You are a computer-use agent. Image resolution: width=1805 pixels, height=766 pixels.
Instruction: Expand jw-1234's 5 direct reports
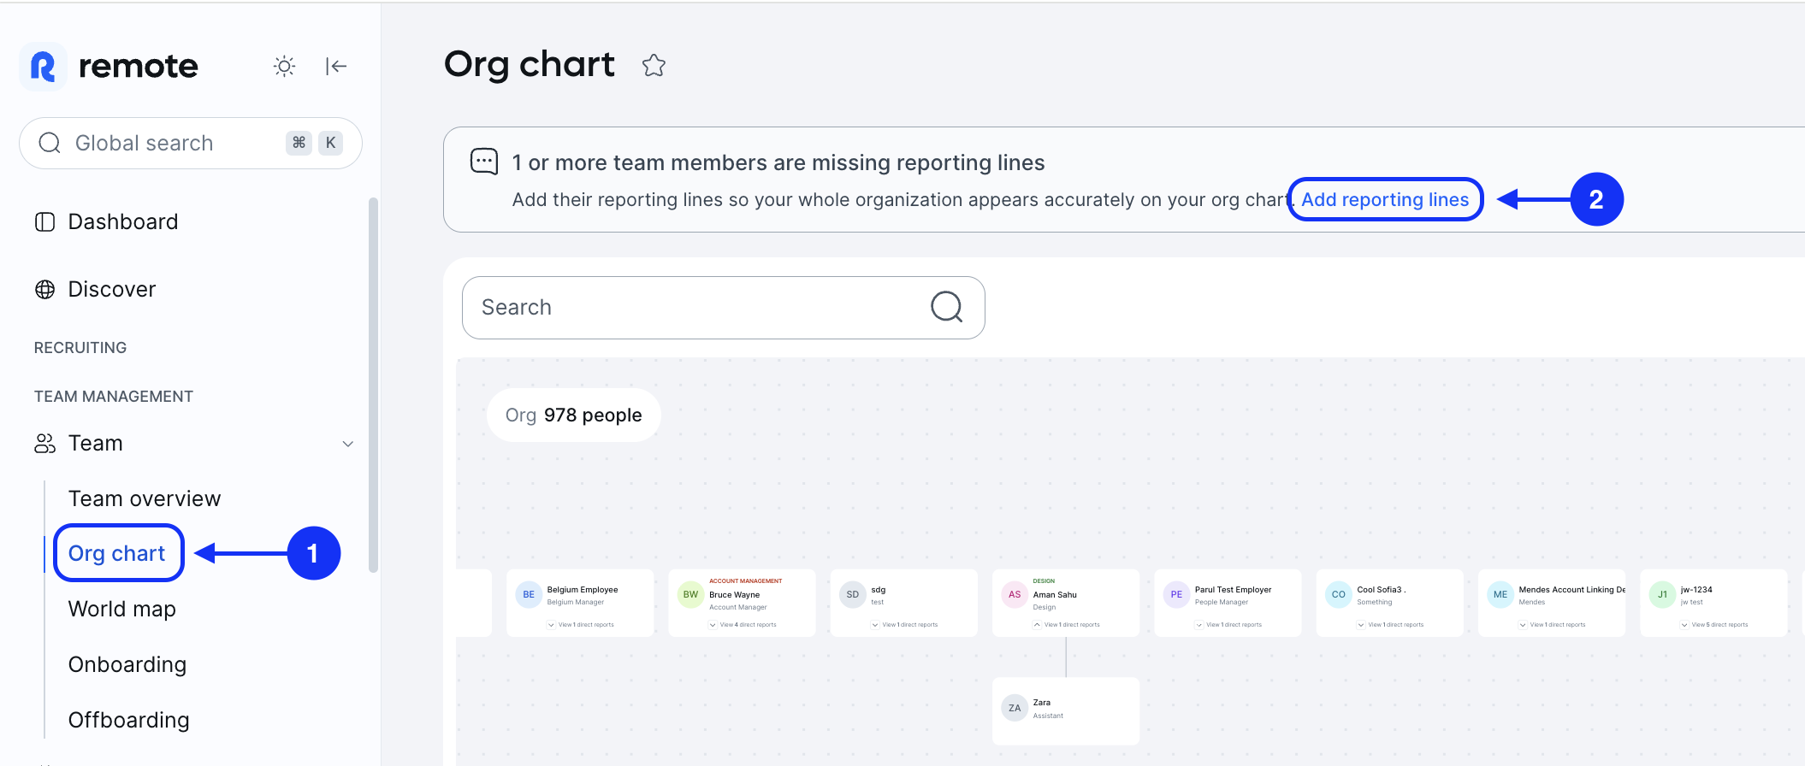click(x=1714, y=625)
